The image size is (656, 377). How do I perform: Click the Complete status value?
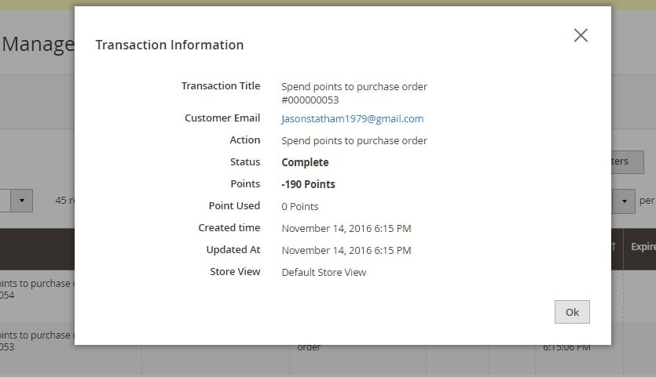pos(305,163)
